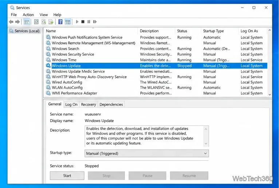Click the Start Service play icon

coord(77,22)
